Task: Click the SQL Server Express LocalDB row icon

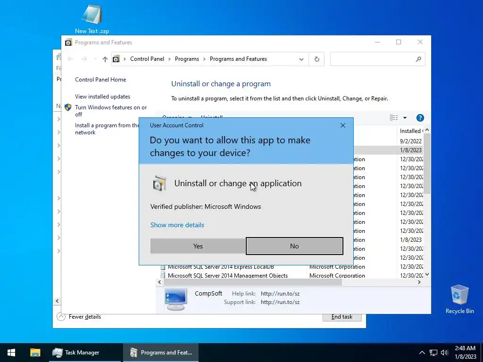Action: 163,267
